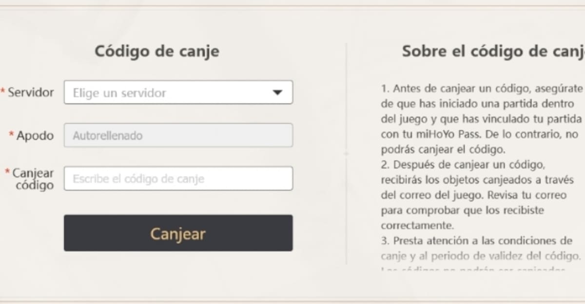Click instruction 2 starting 'Después de canjear'
The height and width of the screenshot is (304, 585).
(468, 165)
